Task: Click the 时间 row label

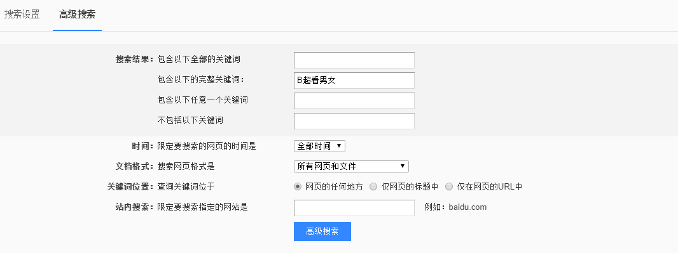Action: click(x=142, y=146)
